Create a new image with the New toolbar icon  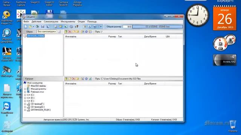click(x=26, y=27)
